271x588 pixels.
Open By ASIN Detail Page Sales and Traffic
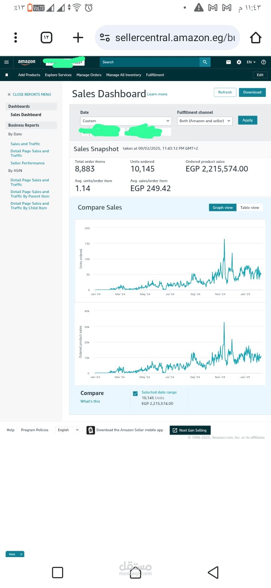(x=30, y=182)
